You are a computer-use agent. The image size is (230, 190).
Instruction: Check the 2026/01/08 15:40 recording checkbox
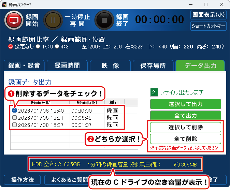[14, 111]
